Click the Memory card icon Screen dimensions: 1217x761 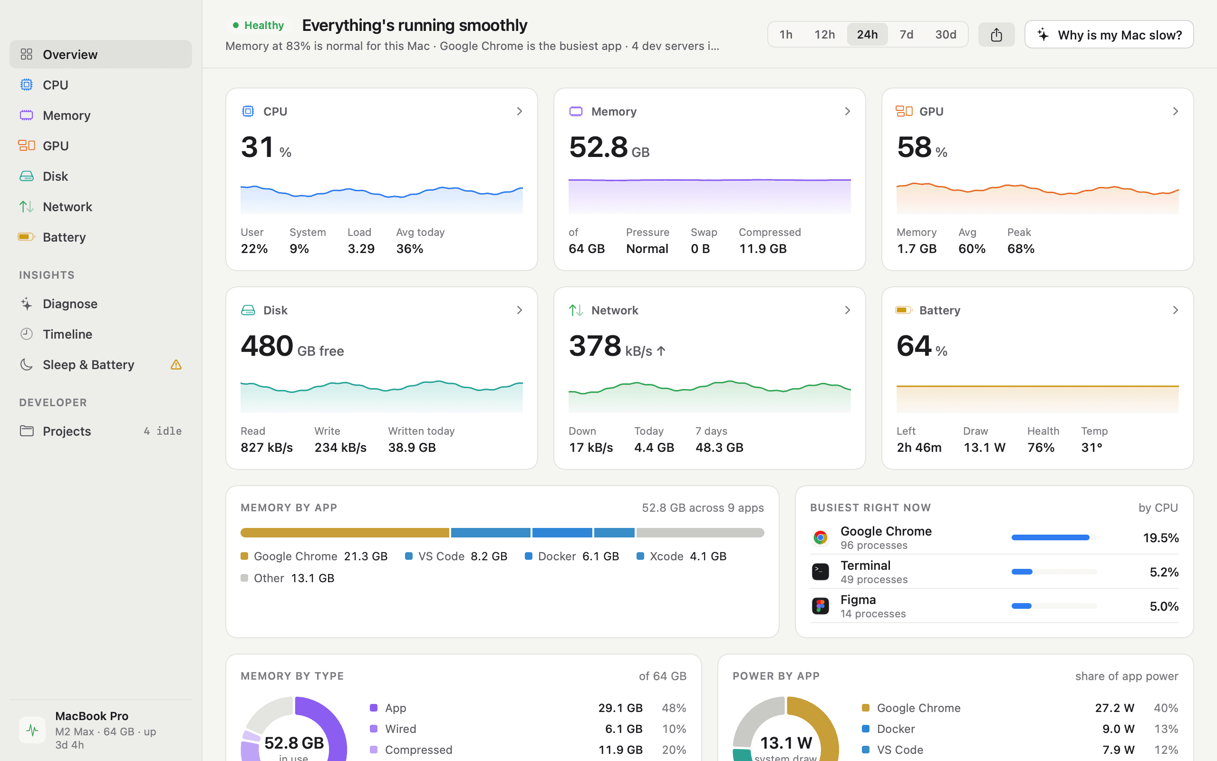tap(576, 111)
